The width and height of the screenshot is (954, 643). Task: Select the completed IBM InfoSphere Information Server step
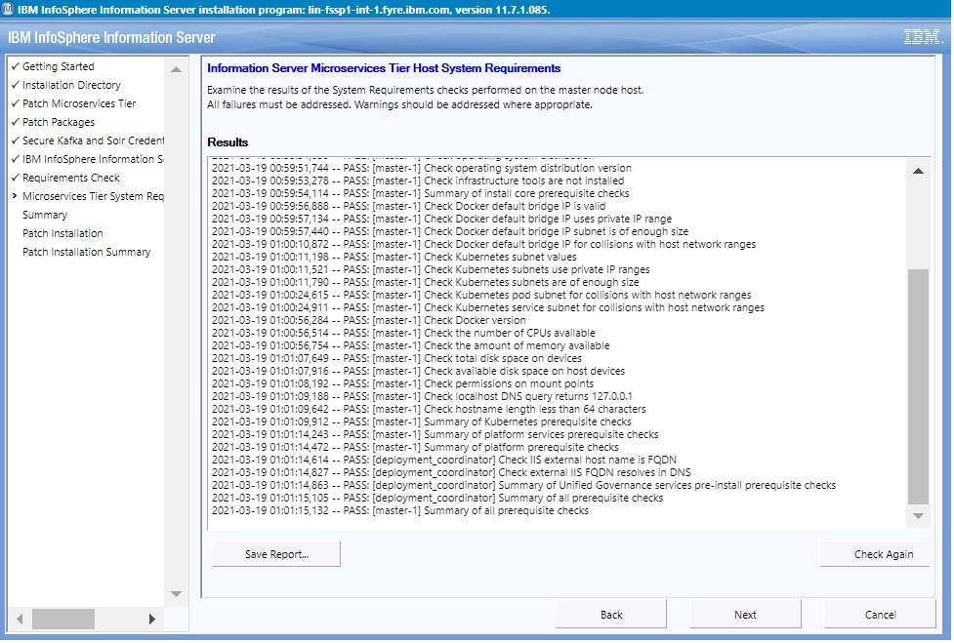(x=83, y=159)
